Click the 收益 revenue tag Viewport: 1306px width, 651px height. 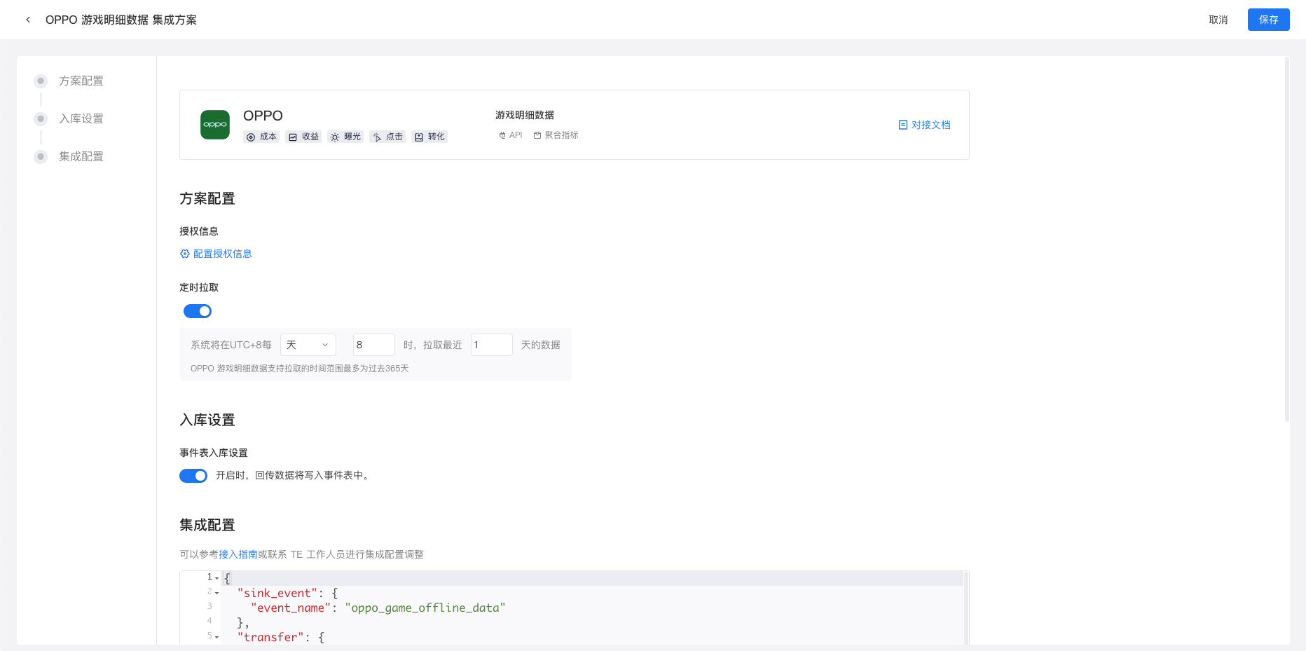tap(303, 137)
